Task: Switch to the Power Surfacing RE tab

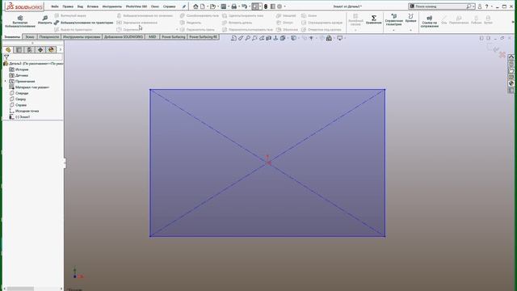Action: coord(204,37)
